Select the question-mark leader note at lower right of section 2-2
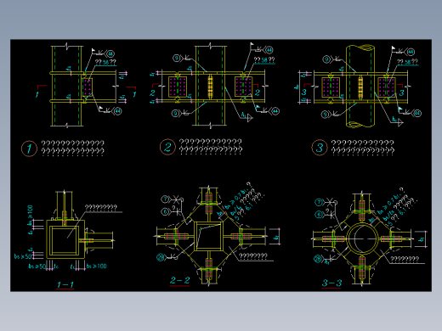Screen dimensions: 442x331 pos(253,256)
